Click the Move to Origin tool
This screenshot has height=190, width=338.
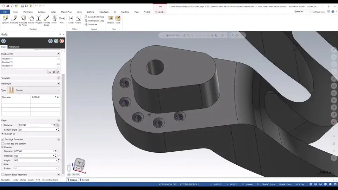[46, 21]
